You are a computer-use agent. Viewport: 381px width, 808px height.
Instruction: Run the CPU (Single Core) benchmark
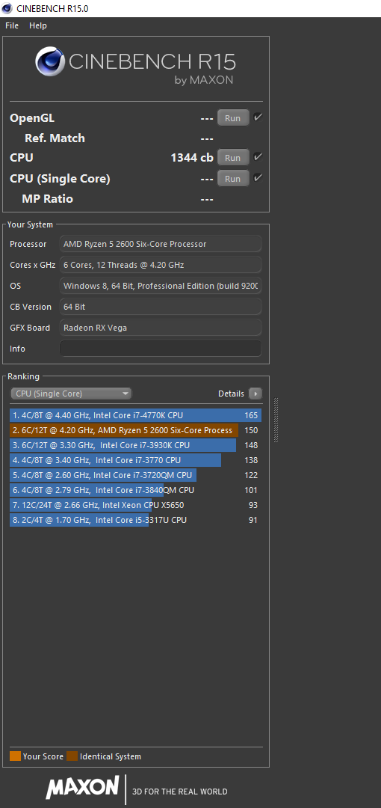tap(233, 178)
